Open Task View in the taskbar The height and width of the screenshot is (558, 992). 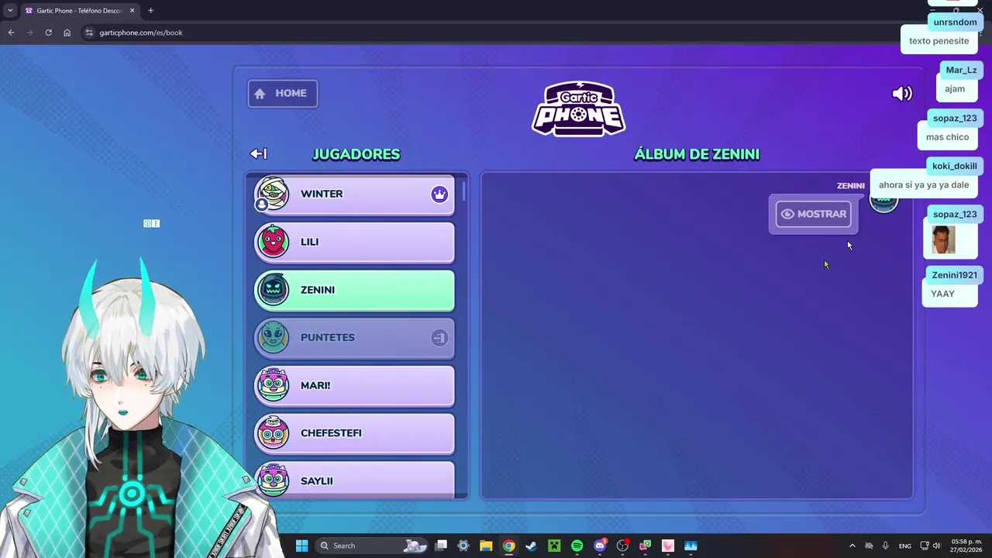pos(441,546)
